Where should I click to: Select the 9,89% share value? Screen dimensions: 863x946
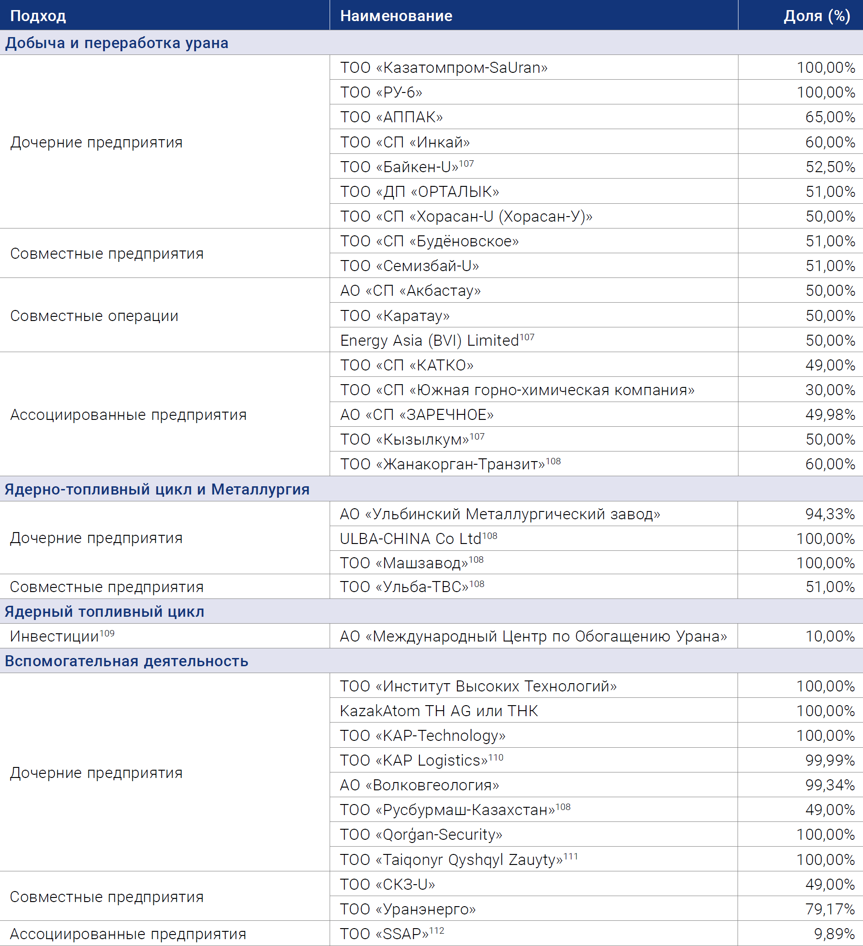click(834, 934)
